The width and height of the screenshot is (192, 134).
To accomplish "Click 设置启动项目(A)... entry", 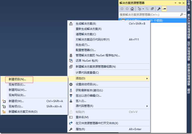I will coord(109,84).
